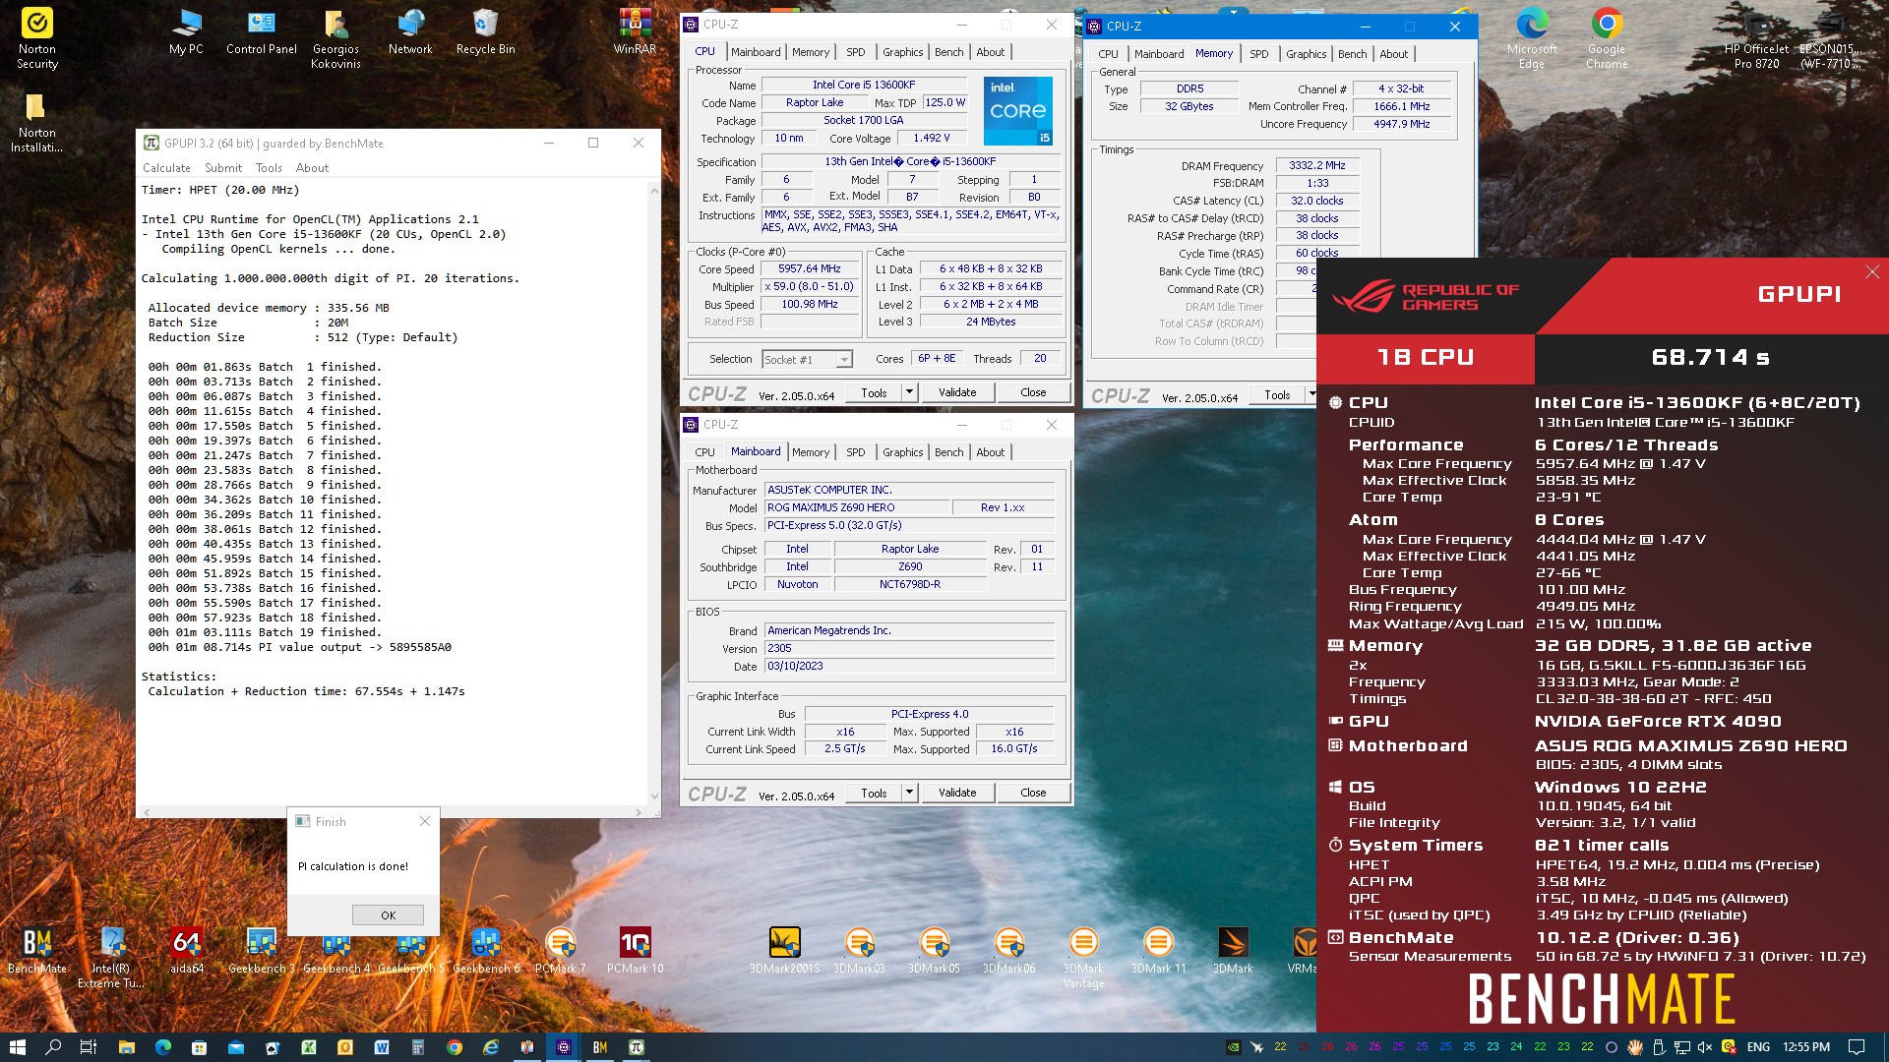Launch the aida64 desktop shortcut
Screen dimensions: 1889x1062
tap(186, 950)
